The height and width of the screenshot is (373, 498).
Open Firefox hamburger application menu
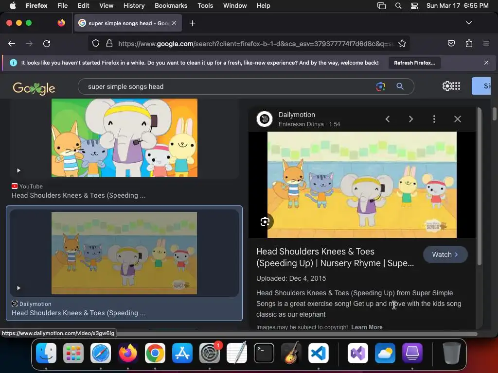(486, 43)
